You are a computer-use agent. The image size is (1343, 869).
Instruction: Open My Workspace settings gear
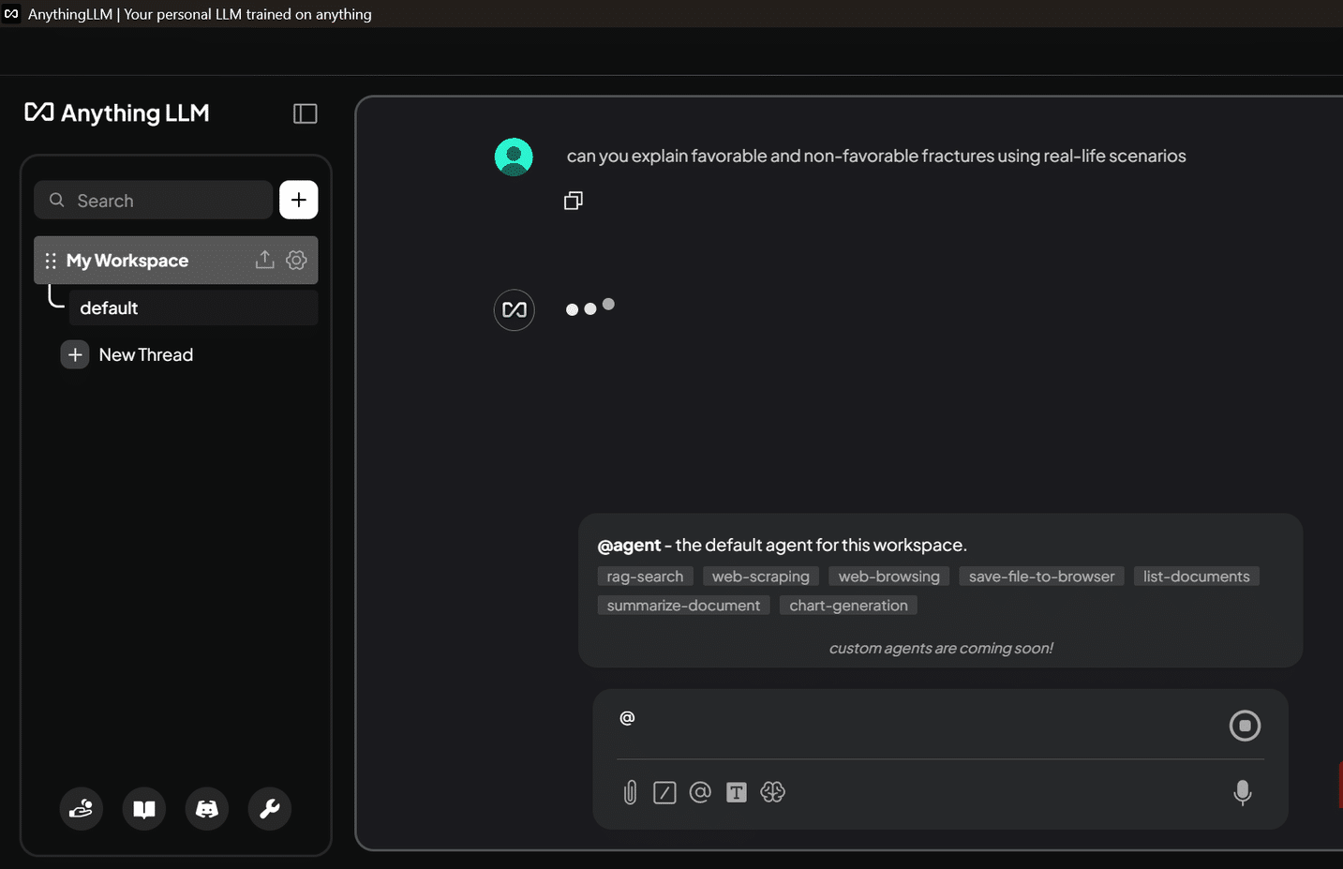click(x=297, y=260)
